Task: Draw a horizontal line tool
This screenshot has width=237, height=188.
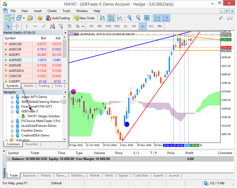Action: click(35, 26)
